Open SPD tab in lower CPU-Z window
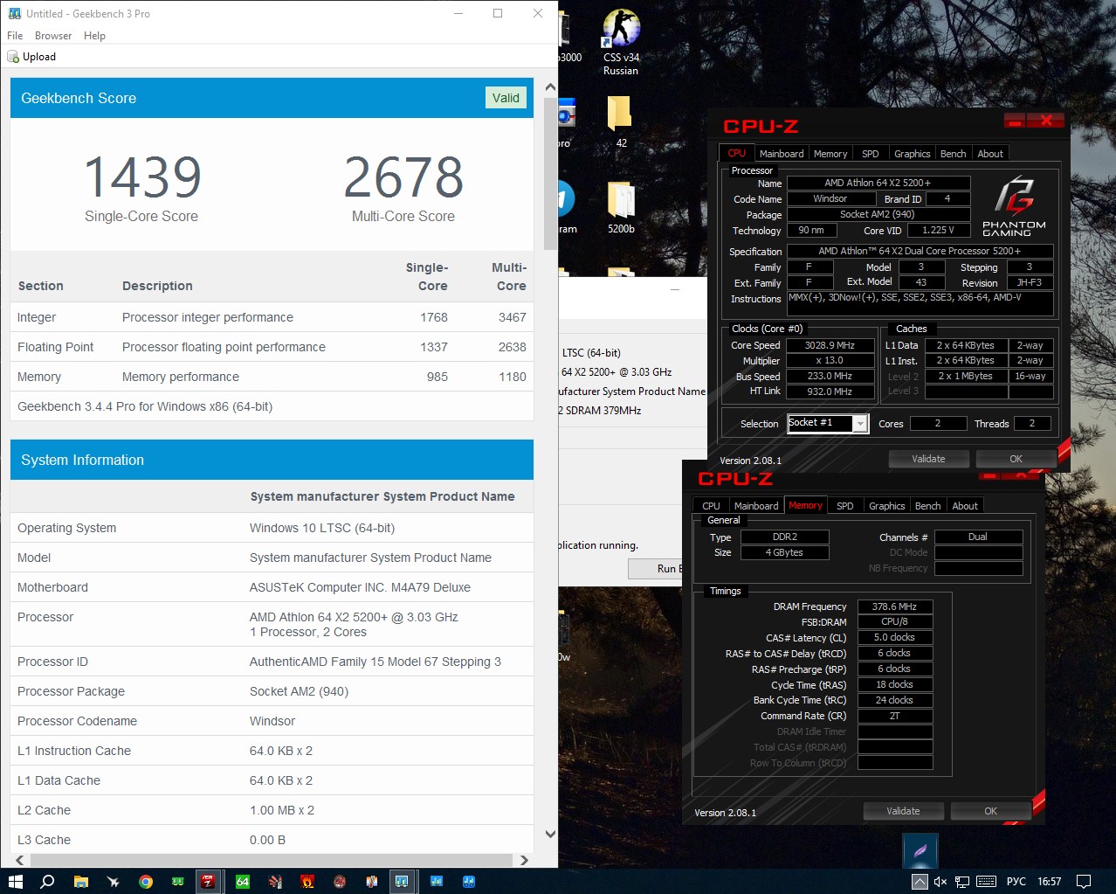1116x894 pixels. pos(844,506)
